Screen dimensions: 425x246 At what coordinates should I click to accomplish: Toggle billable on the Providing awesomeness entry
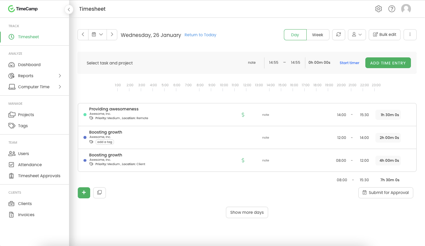[243, 114]
